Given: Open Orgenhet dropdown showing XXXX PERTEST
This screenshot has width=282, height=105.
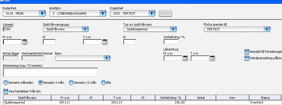Looking at the screenshot, I should point(132,13).
